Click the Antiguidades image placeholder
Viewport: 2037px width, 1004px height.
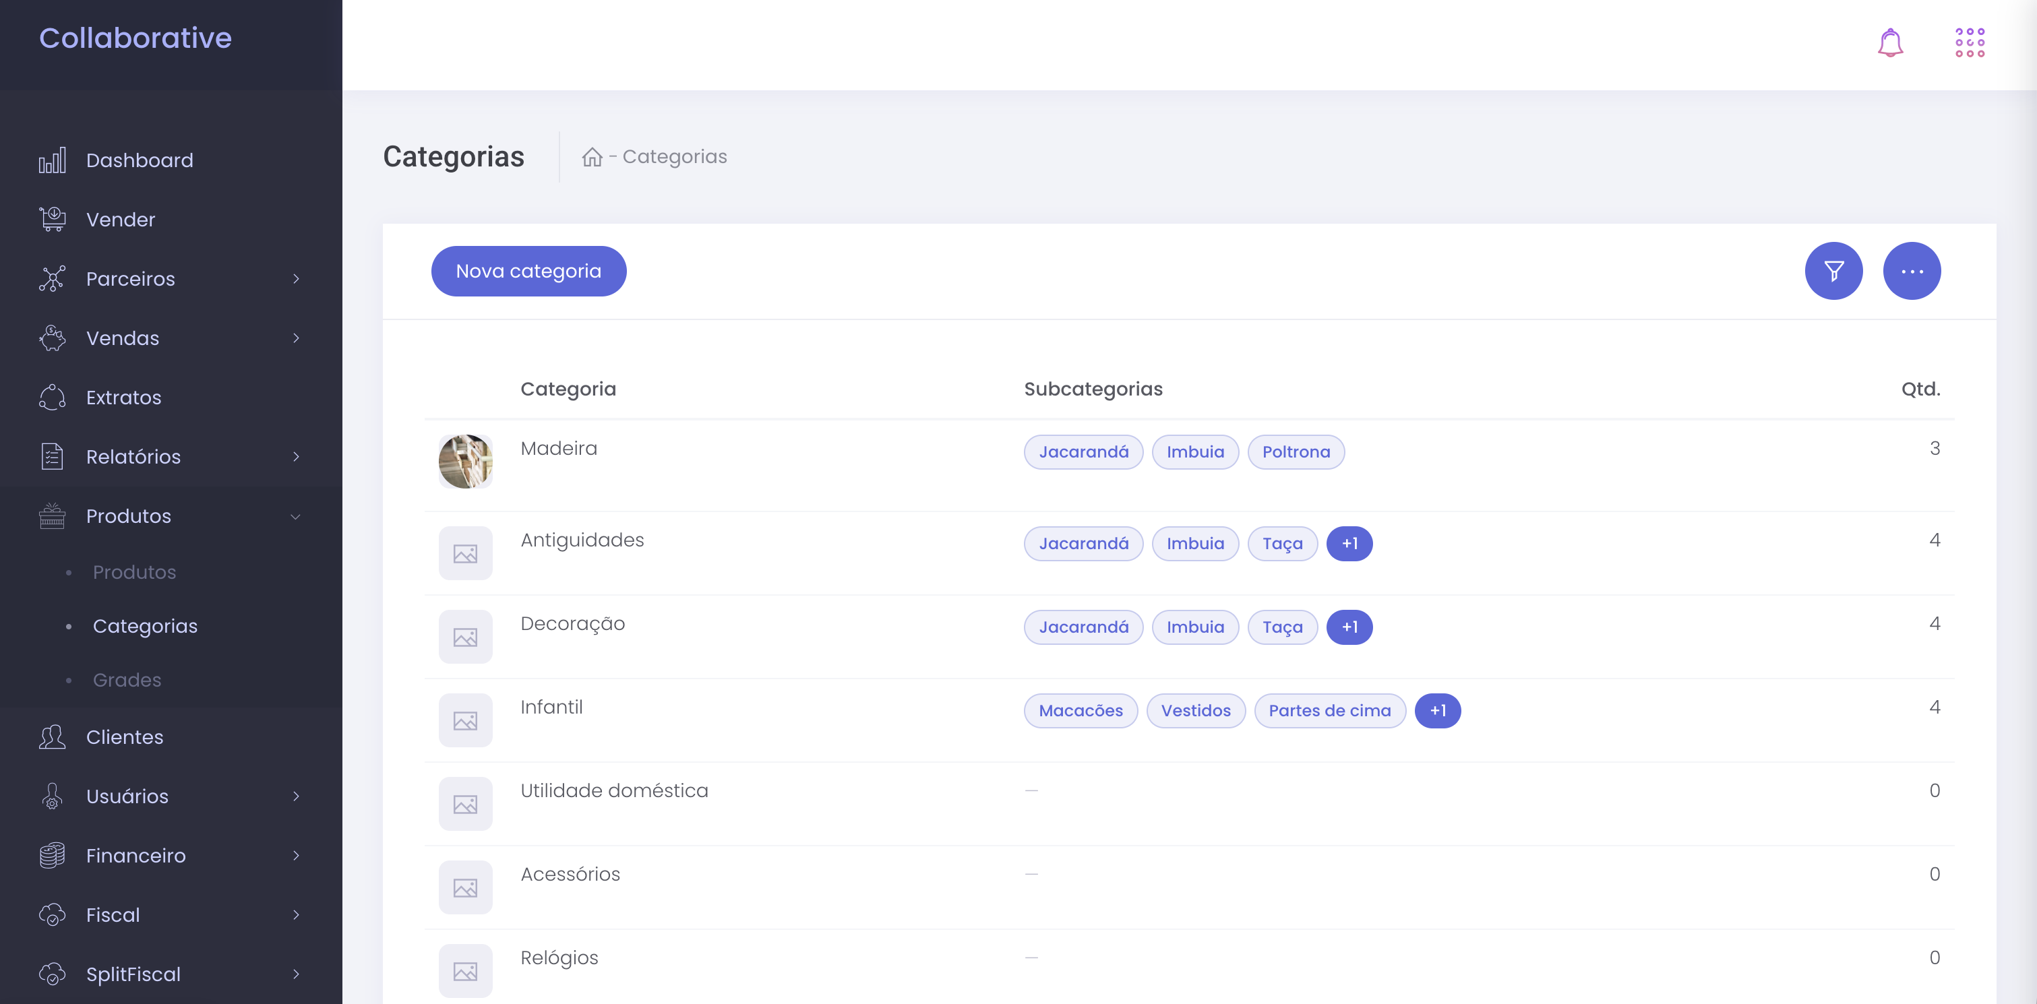tap(466, 553)
